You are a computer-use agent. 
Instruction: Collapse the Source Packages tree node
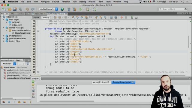[x=4, y=28]
